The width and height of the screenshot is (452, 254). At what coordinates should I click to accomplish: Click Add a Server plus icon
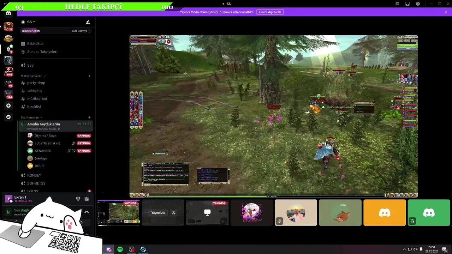click(8, 105)
